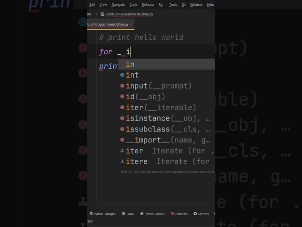Screen dimensions: 302x227
Task: Choose the 'int' class suggestion
Action: 167,75
